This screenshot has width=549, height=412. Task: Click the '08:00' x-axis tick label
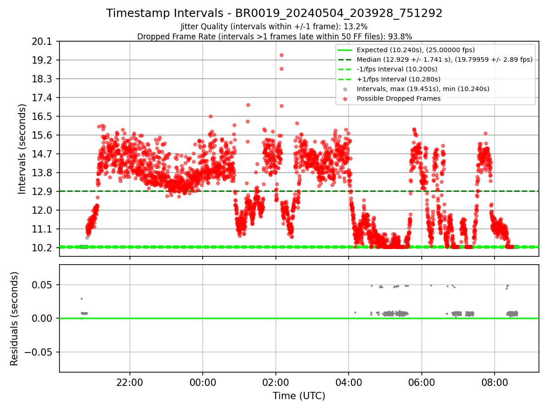[495, 382]
